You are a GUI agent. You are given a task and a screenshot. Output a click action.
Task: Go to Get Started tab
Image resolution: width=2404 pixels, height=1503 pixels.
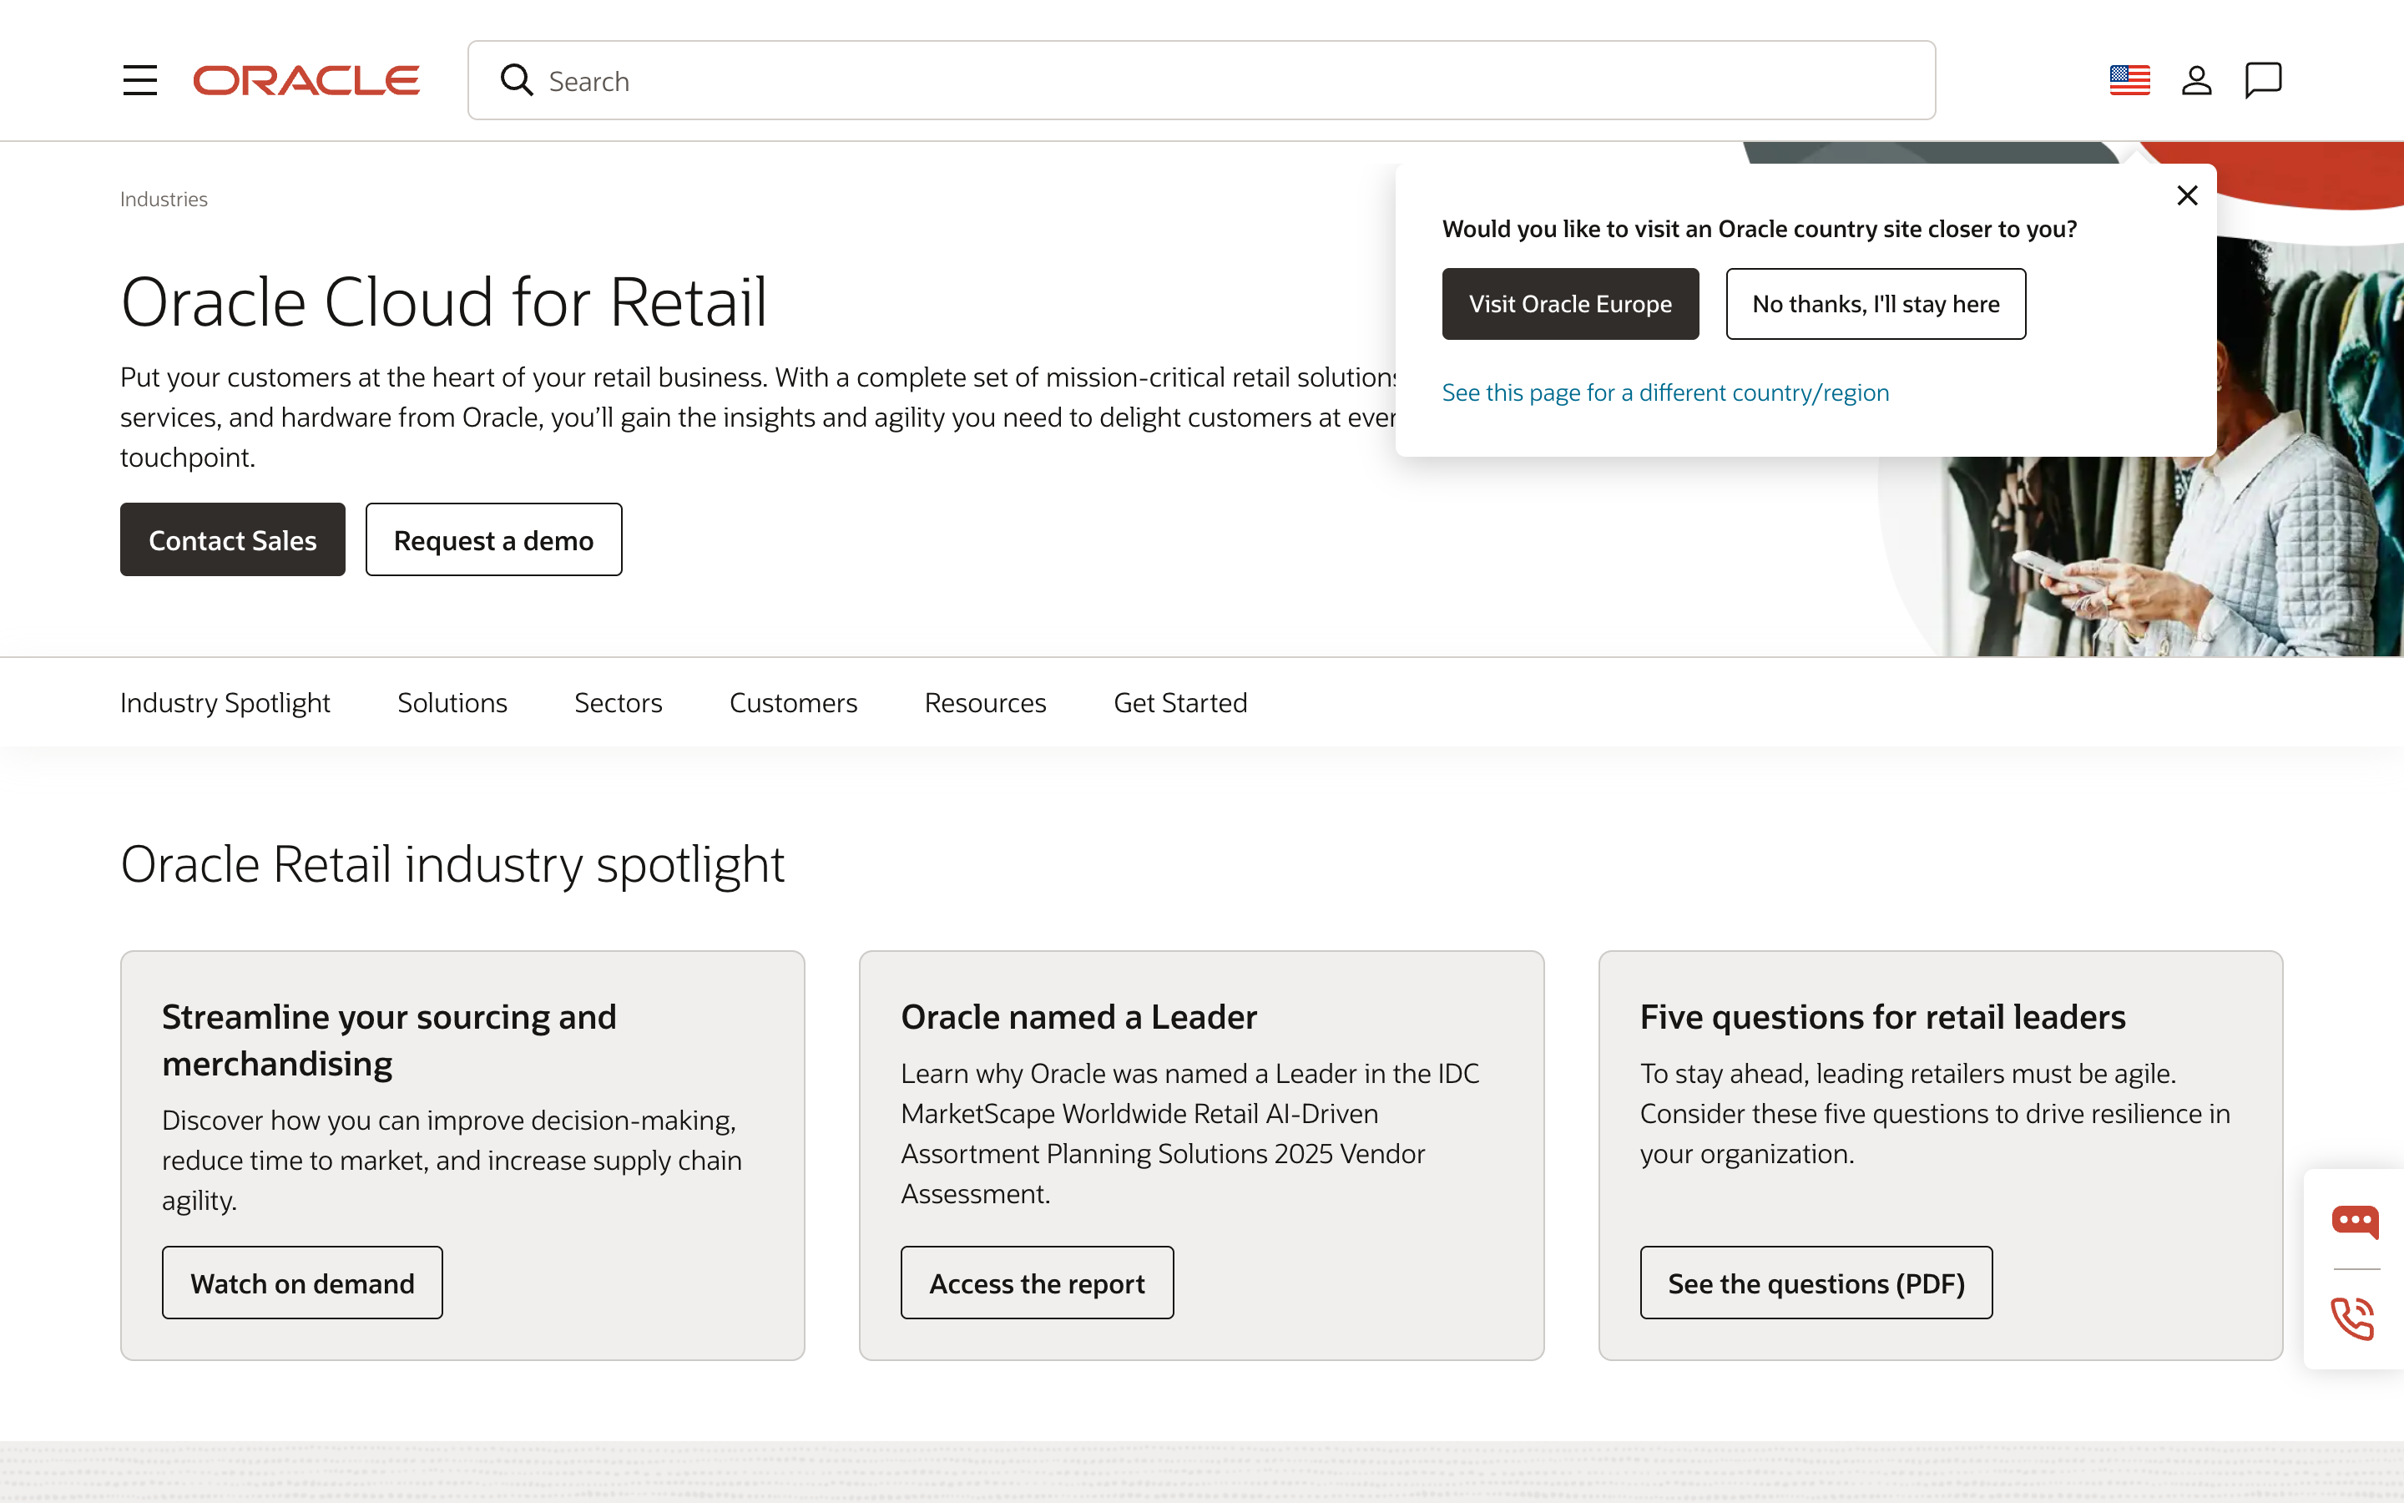(1180, 703)
